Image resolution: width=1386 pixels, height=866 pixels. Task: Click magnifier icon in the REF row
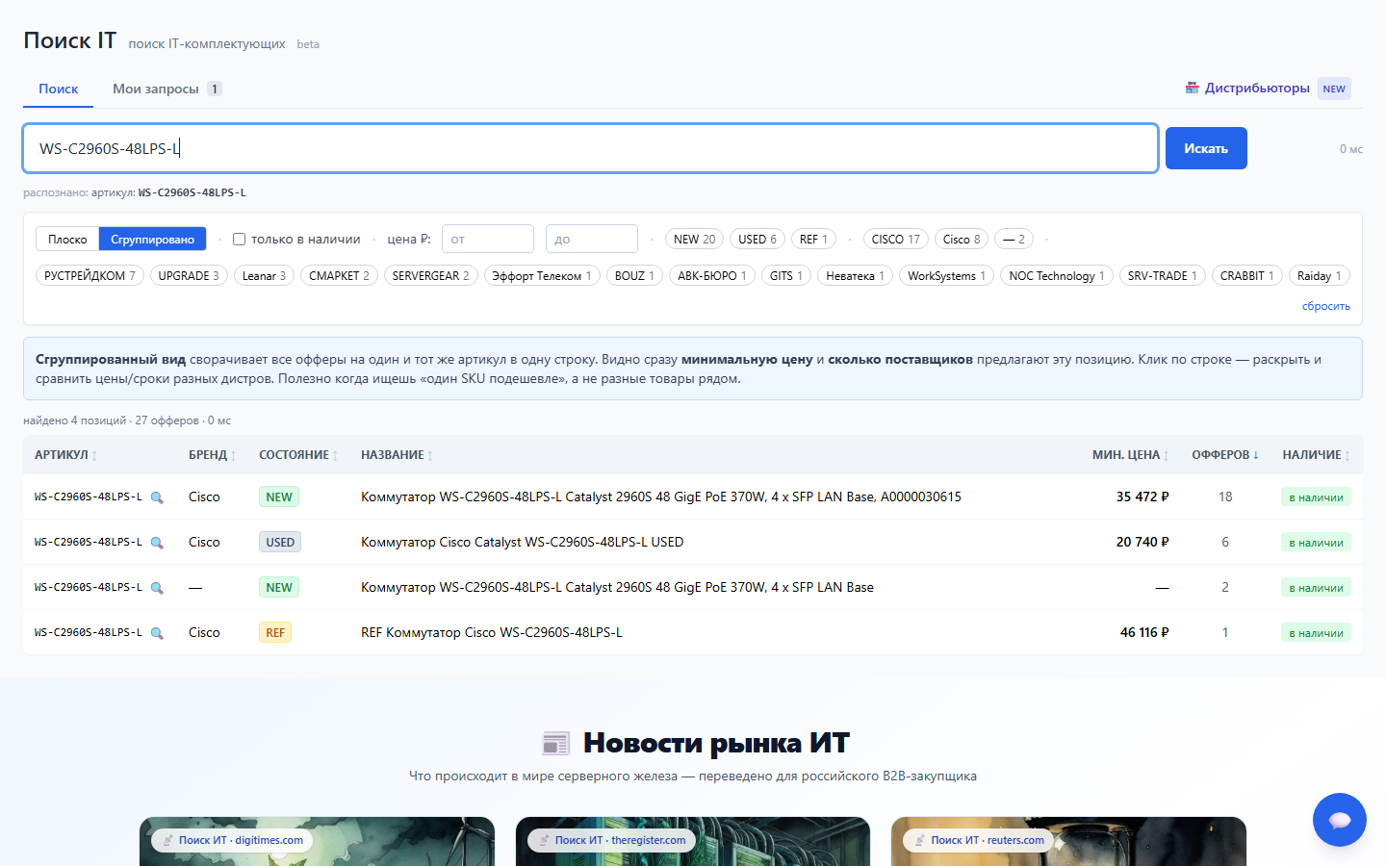coord(157,633)
